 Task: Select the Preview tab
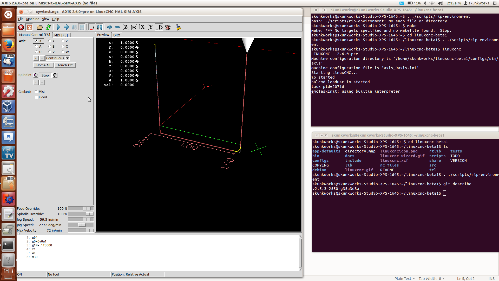pyautogui.click(x=103, y=35)
